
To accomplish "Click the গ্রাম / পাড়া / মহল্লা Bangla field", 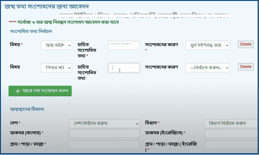I will click(104, 144).
